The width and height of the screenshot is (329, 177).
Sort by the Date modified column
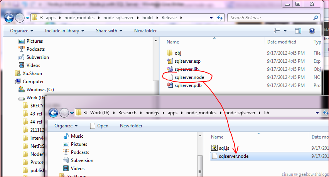click(282, 42)
